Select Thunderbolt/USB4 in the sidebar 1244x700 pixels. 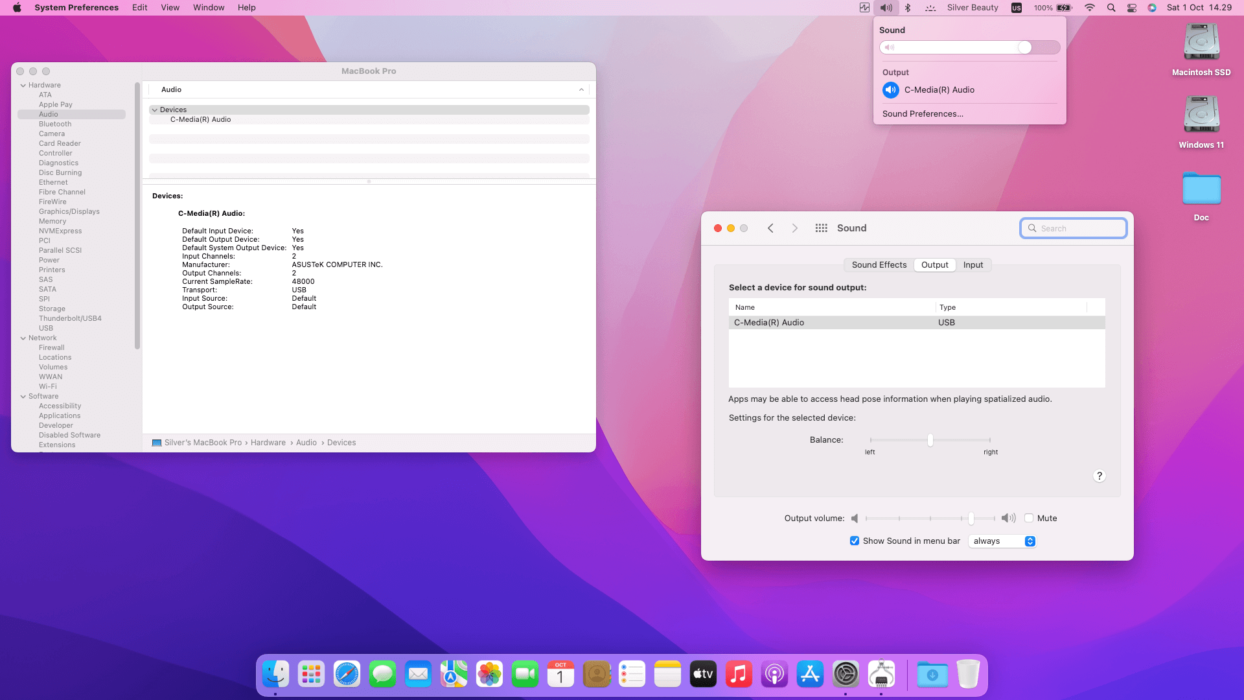pyautogui.click(x=70, y=319)
